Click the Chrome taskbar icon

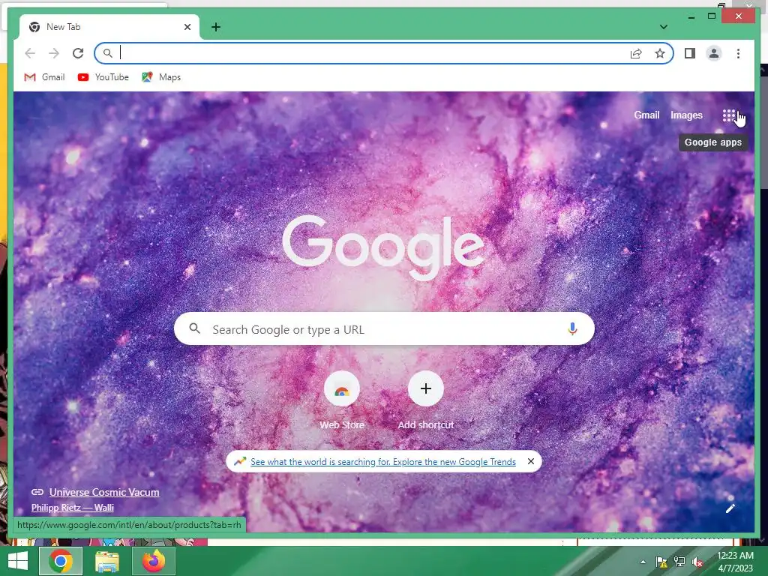60,561
